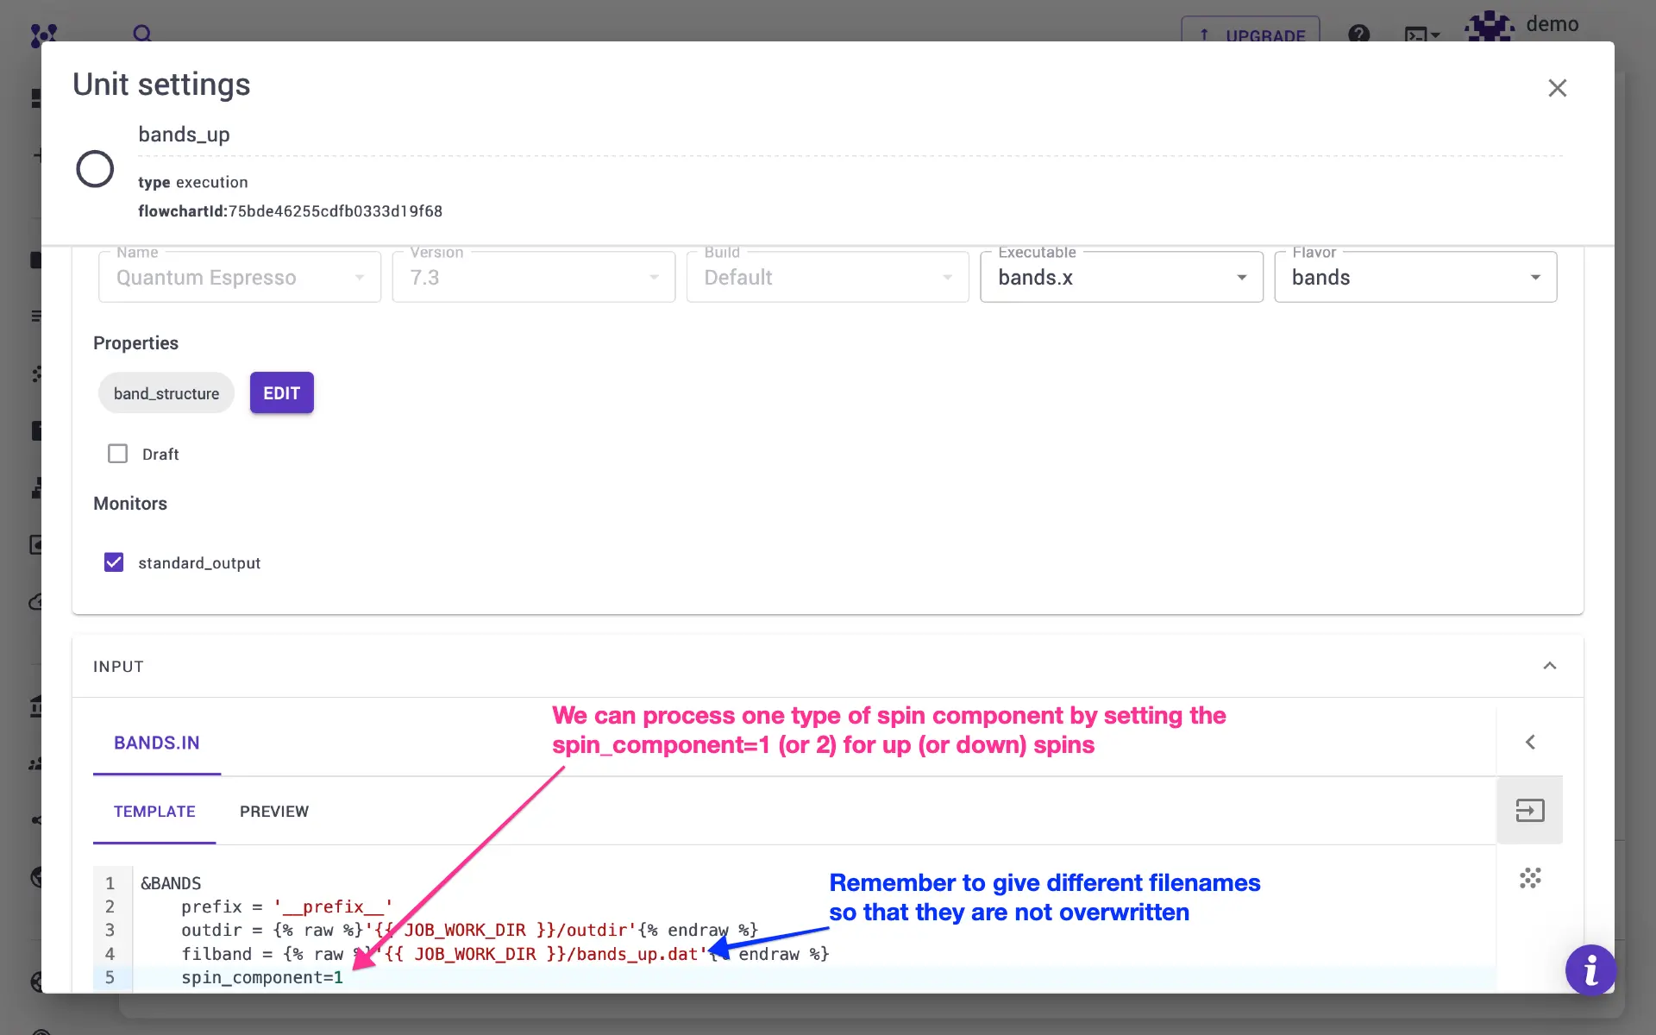Click the help question mark icon
This screenshot has height=1035, width=1656.
1358,34
